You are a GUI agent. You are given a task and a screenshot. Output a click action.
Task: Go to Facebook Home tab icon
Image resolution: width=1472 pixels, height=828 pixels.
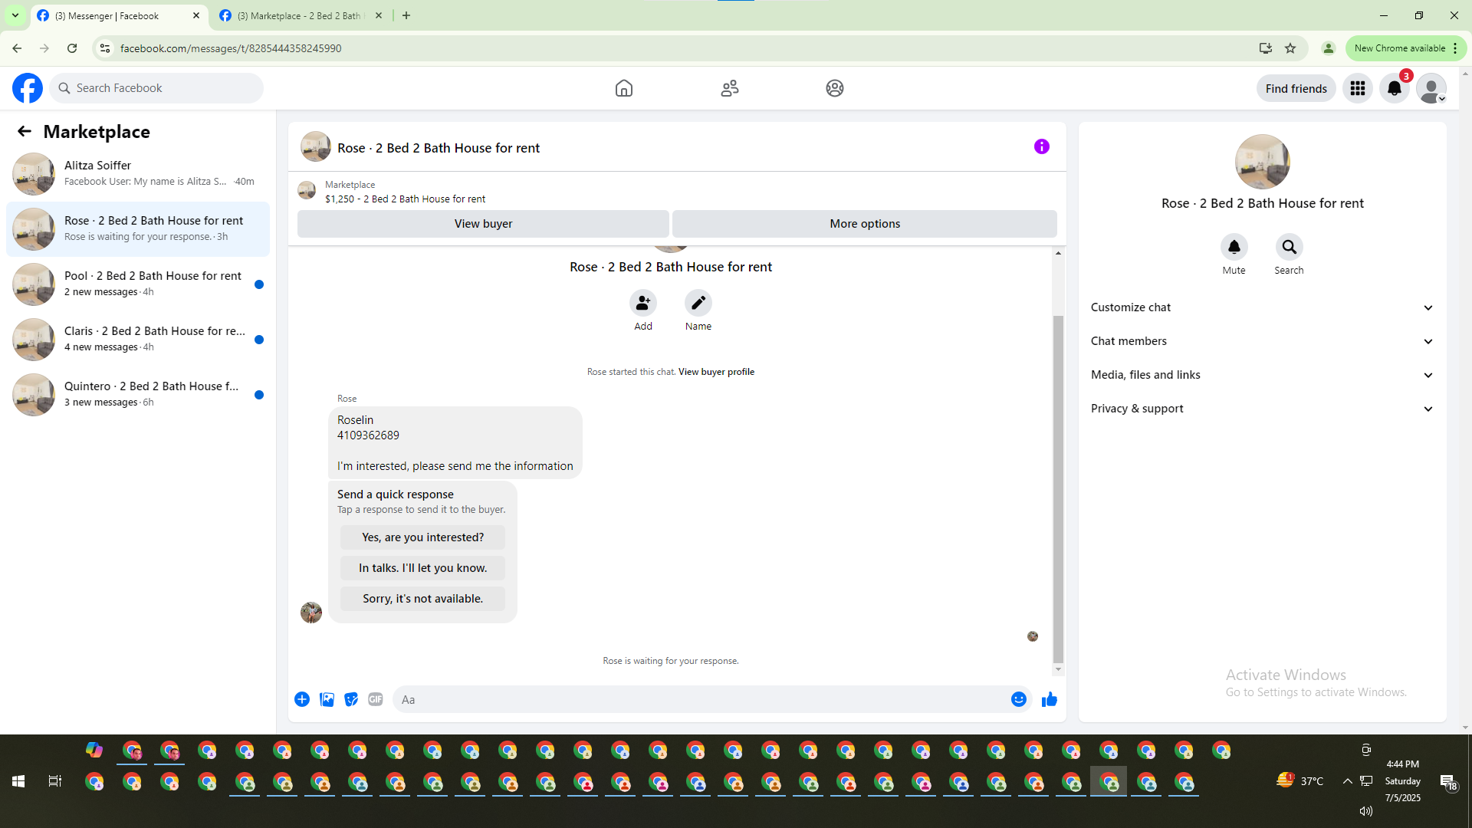(623, 88)
